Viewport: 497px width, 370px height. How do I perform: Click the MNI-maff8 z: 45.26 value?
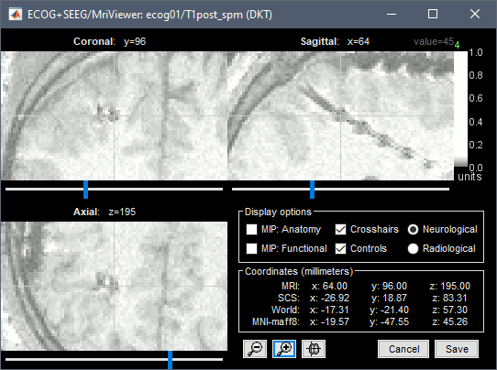pos(449,321)
